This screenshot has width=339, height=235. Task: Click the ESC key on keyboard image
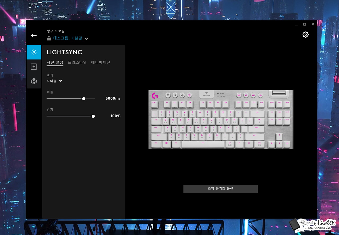click(x=154, y=104)
